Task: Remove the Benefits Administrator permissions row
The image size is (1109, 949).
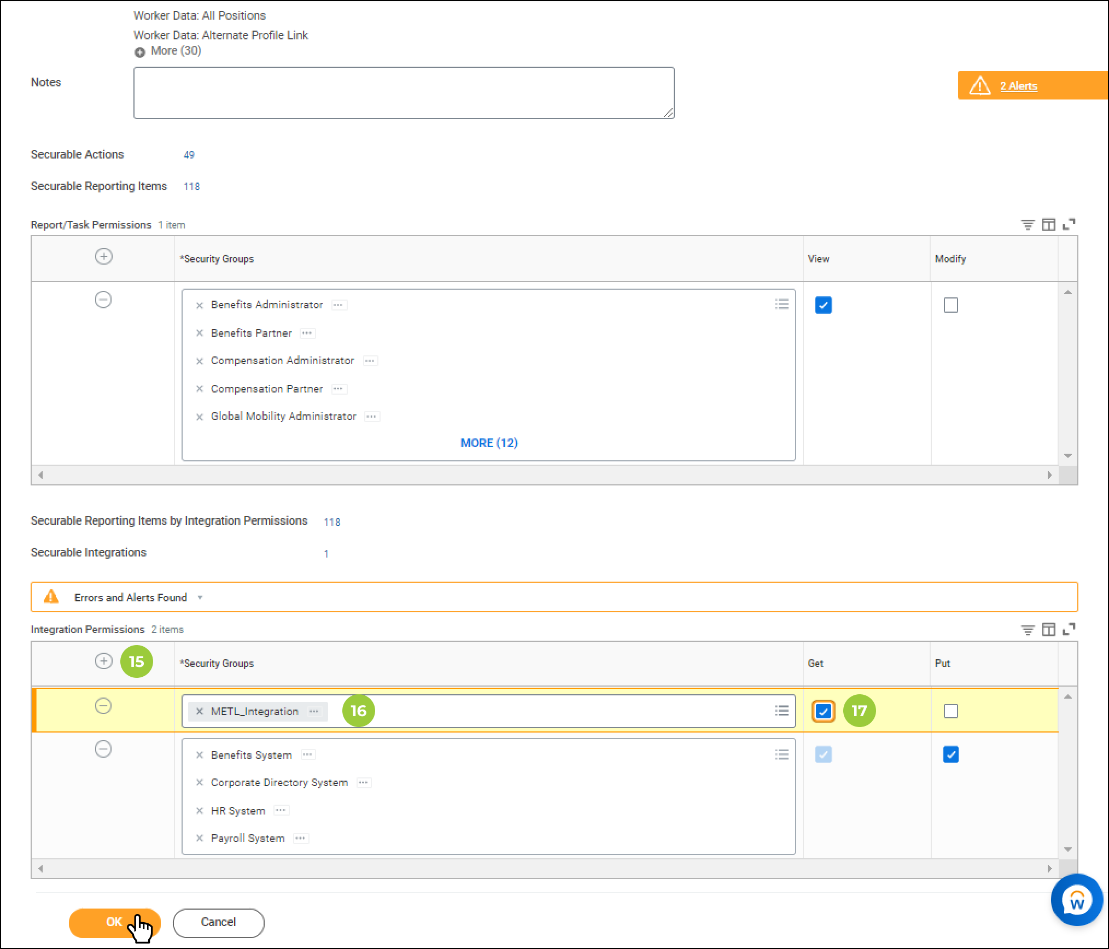Action: (103, 300)
